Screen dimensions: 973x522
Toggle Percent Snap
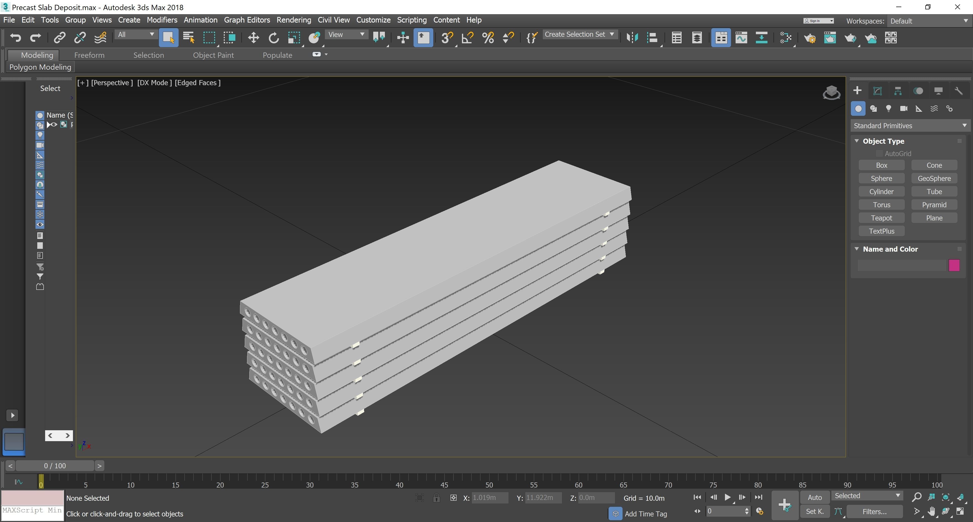(x=488, y=38)
